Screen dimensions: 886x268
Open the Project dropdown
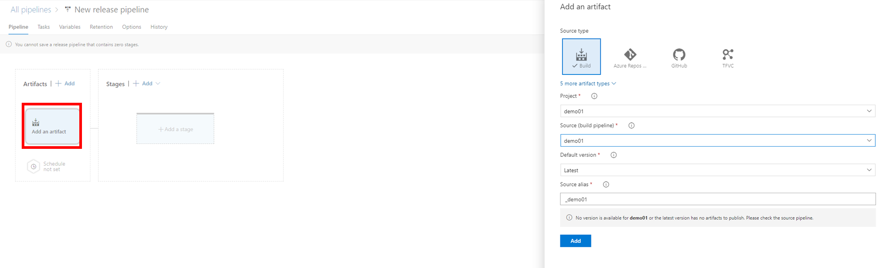pos(718,111)
